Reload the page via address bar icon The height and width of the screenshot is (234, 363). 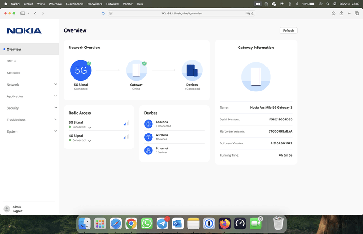(253, 14)
